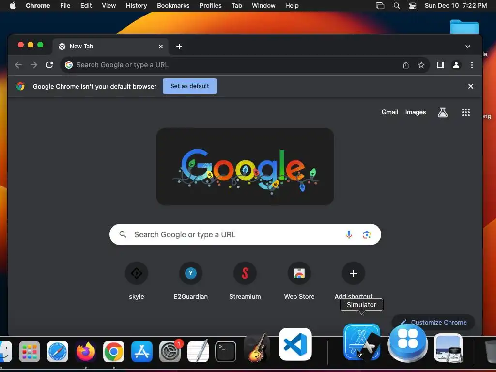Open Preview from the Dock
Screen dimensions: 496x372
pos(448,348)
